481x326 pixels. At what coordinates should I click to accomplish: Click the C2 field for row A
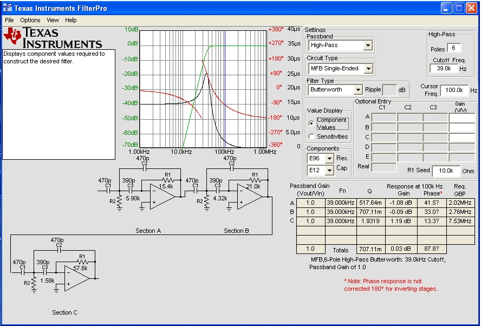pyautogui.click(x=410, y=117)
